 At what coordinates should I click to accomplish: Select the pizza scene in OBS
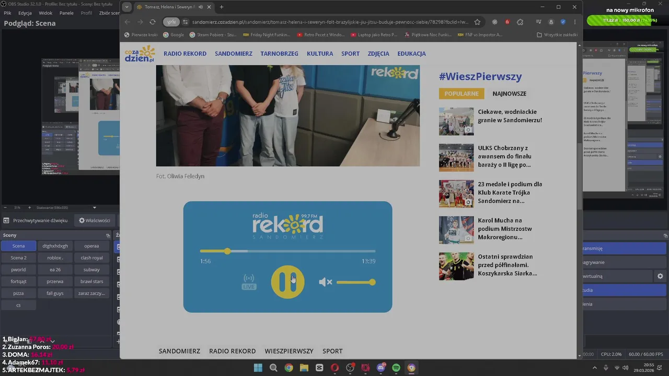[x=18, y=293]
